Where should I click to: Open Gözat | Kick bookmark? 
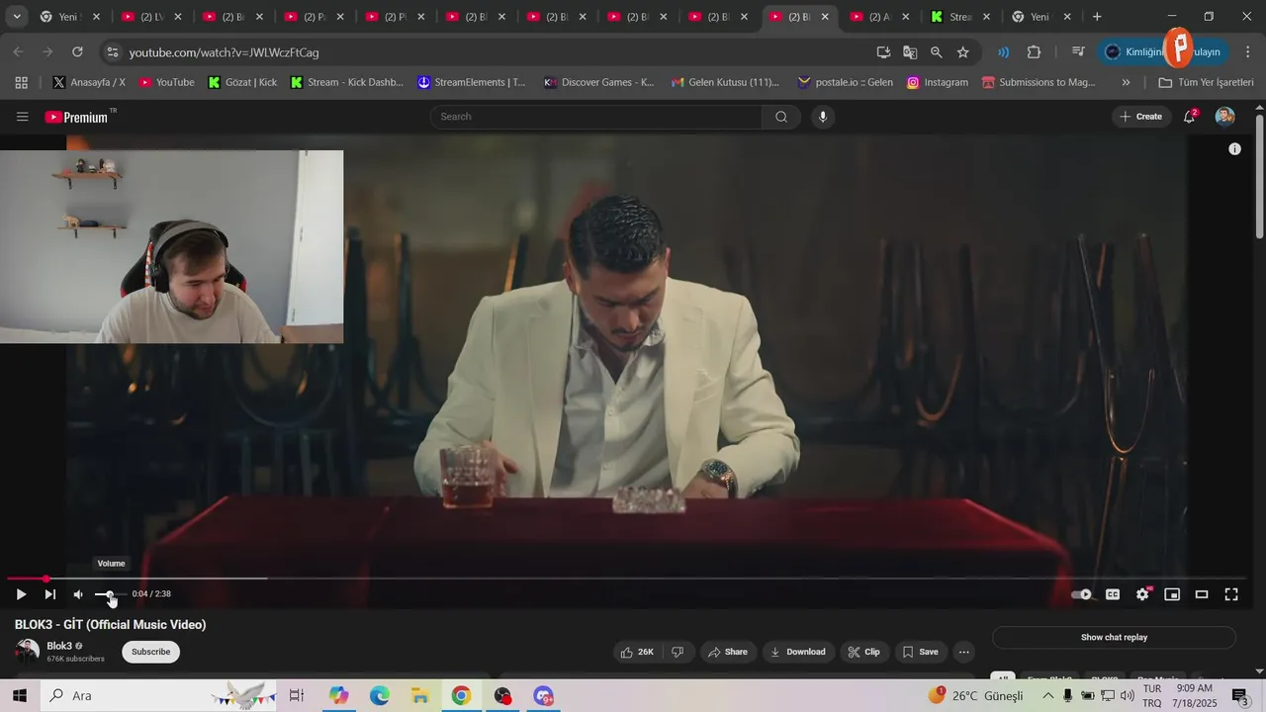[242, 82]
